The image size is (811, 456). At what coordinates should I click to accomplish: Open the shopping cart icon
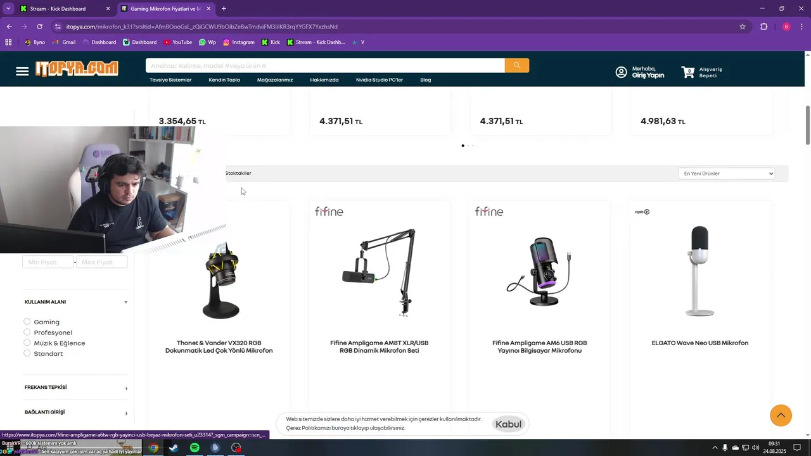click(688, 72)
